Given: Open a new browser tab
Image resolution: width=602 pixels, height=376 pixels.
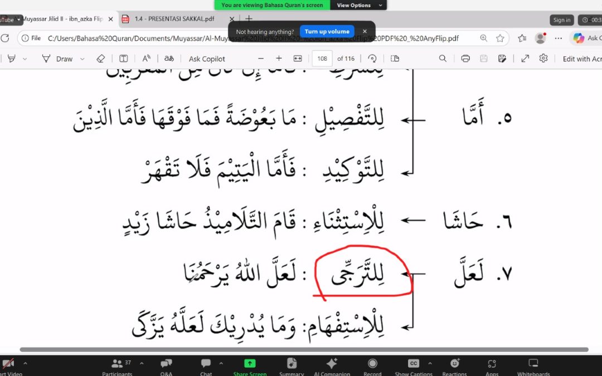Looking at the screenshot, I should tap(249, 18).
